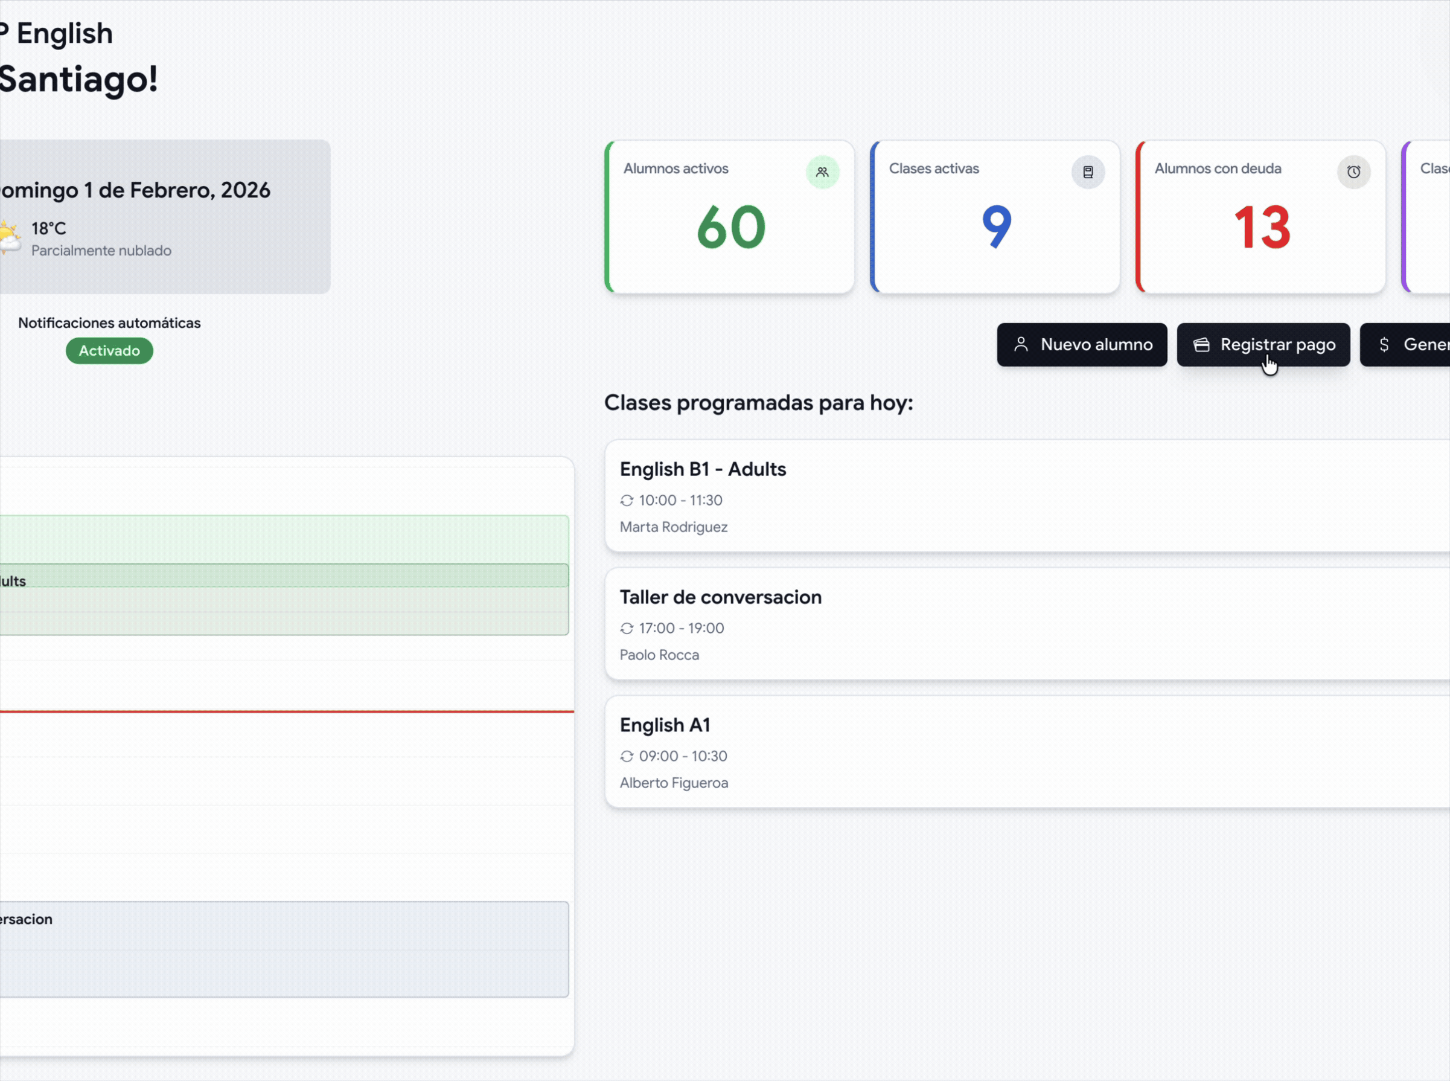Click the book icon on Clases activas card
This screenshot has height=1081, width=1450.
(1088, 172)
